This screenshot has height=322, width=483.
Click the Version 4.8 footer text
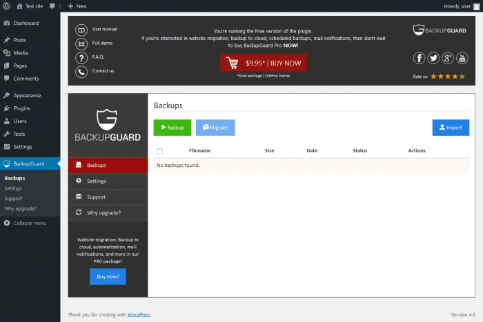pos(463,314)
